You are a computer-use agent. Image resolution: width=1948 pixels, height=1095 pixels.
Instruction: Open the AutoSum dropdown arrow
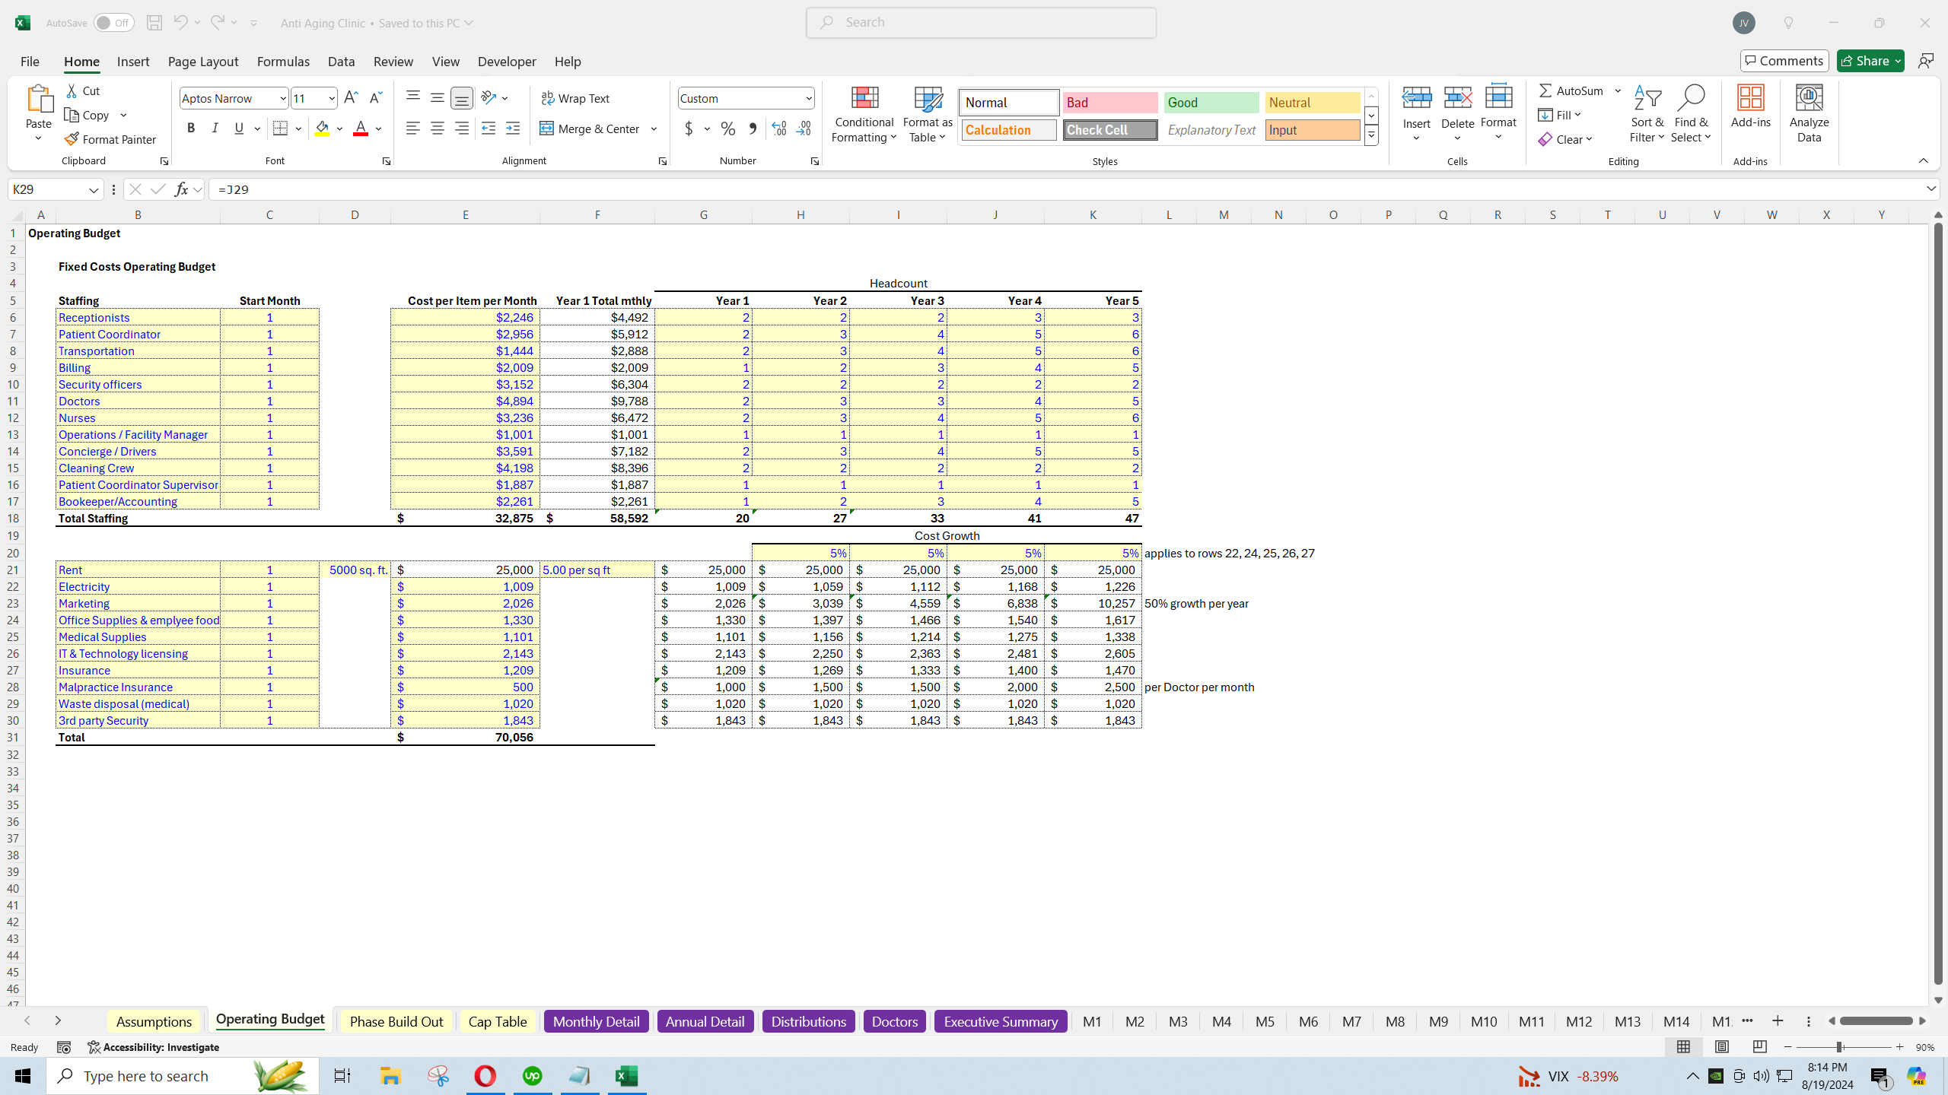(1618, 90)
